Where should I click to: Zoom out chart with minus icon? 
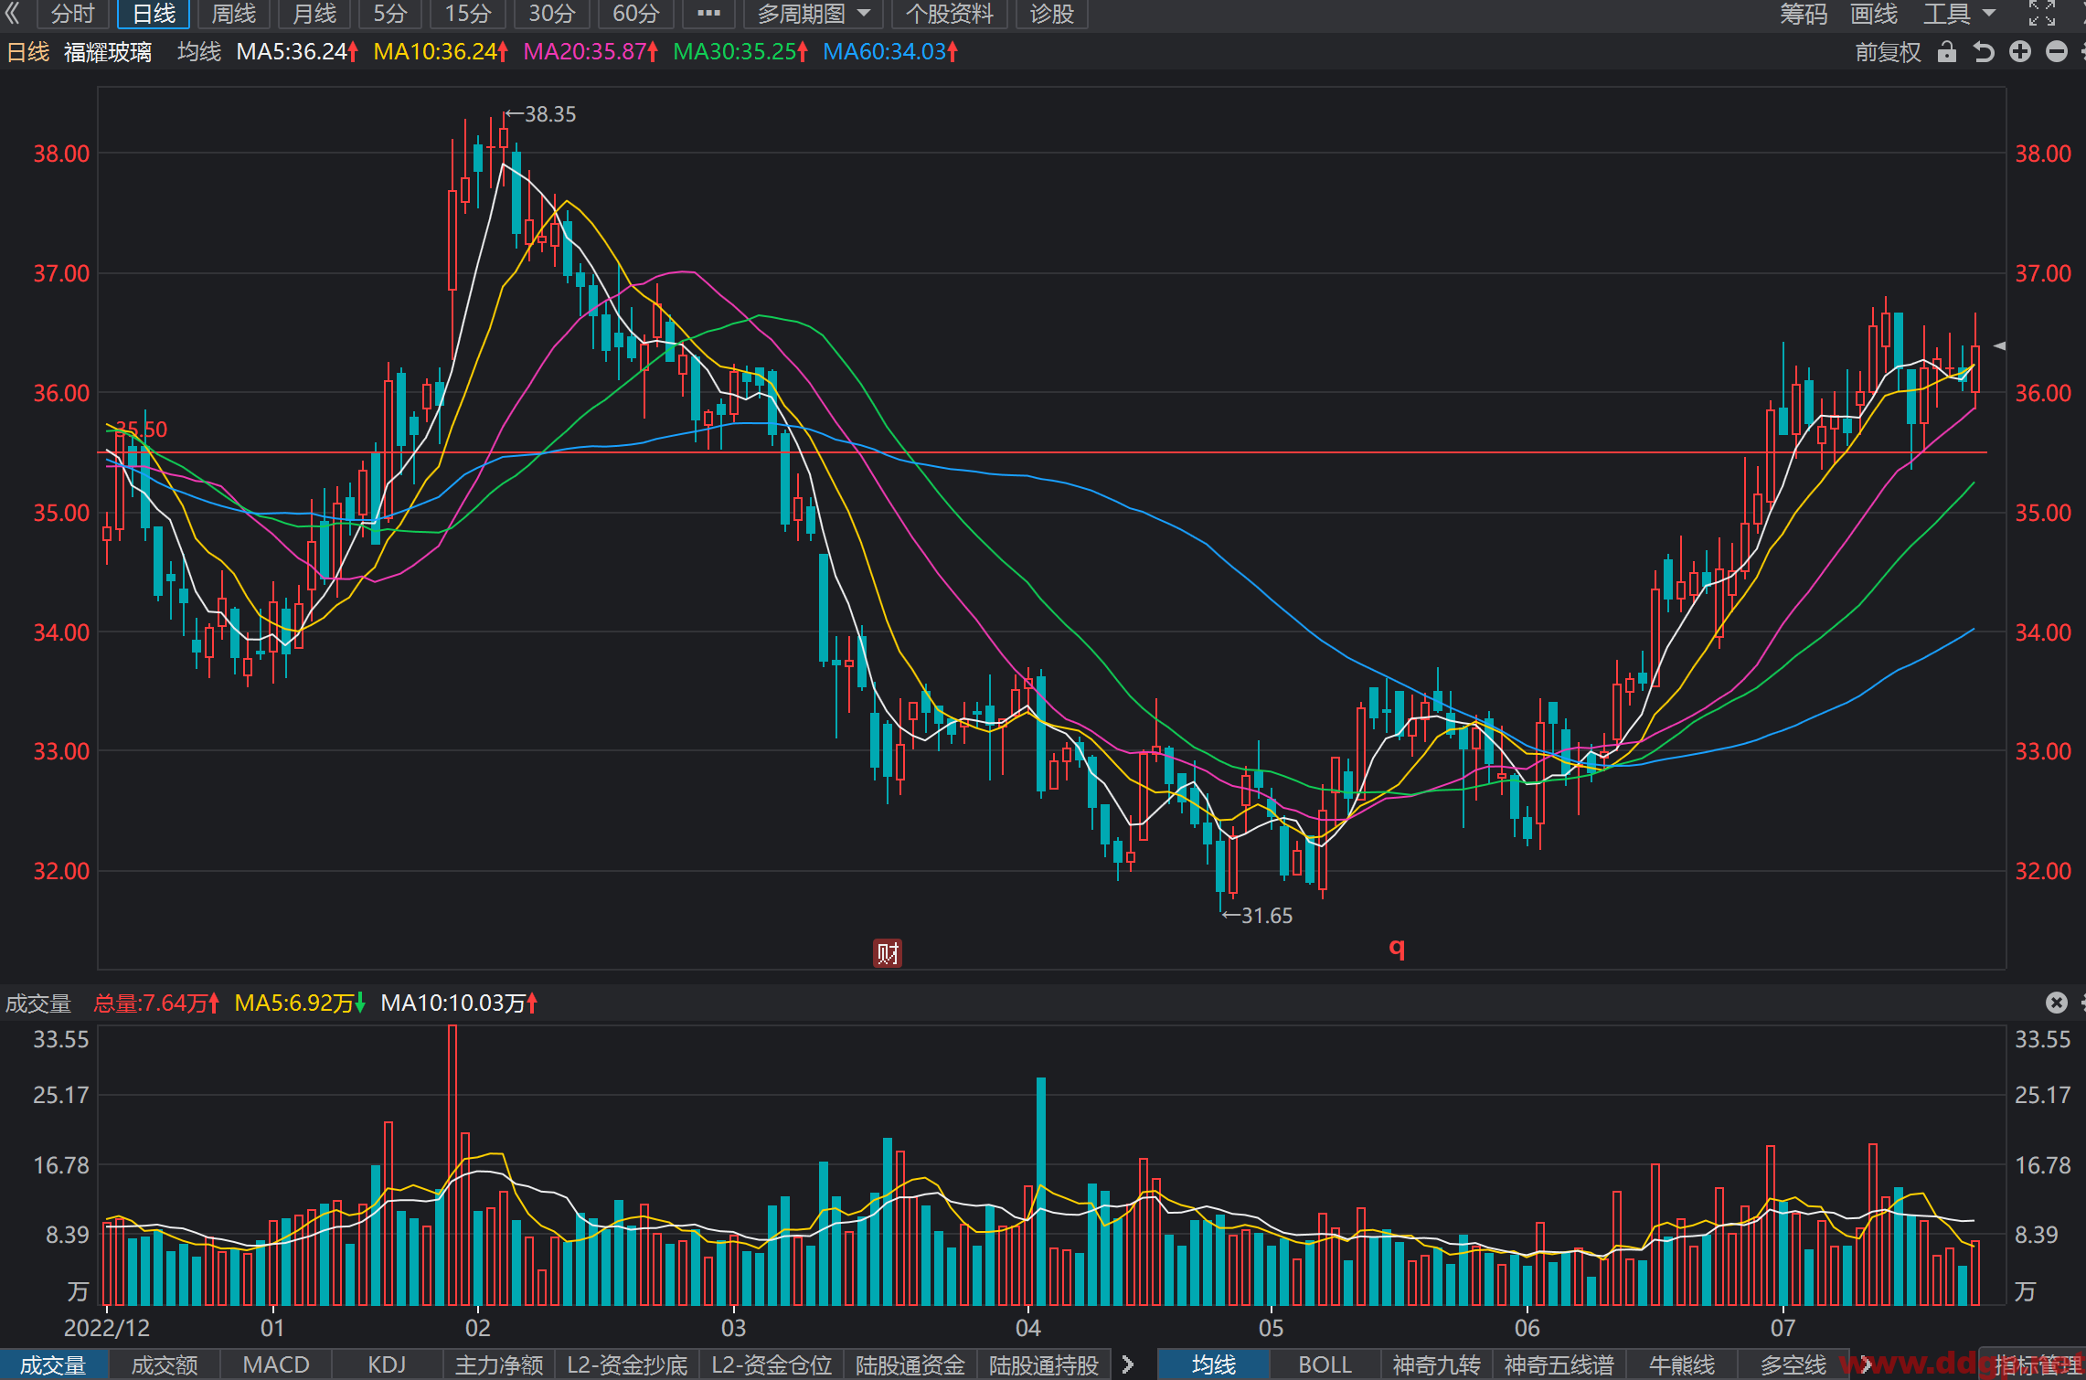click(x=2057, y=52)
